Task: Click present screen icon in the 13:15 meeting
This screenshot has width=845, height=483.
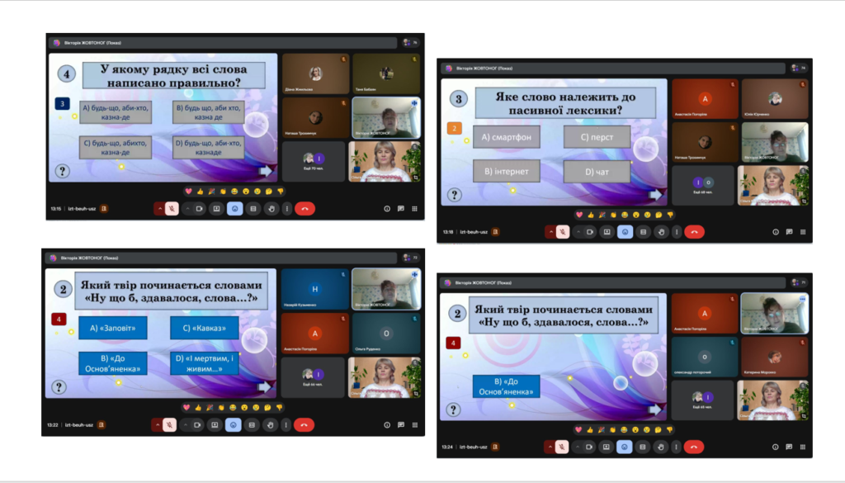Action: [216, 209]
